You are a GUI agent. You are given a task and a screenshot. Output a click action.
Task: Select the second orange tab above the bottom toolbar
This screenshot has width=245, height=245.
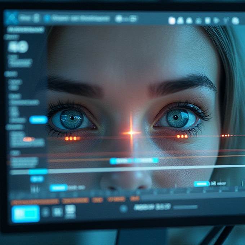(75, 200)
